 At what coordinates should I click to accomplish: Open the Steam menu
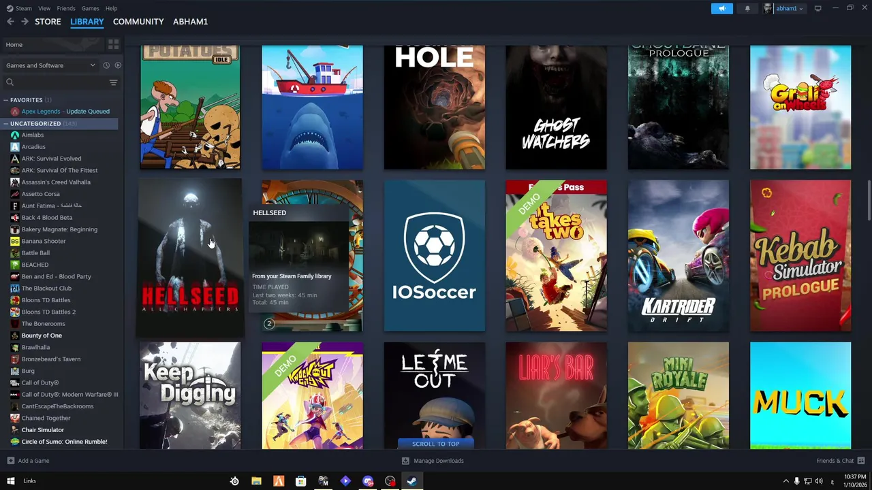19,8
